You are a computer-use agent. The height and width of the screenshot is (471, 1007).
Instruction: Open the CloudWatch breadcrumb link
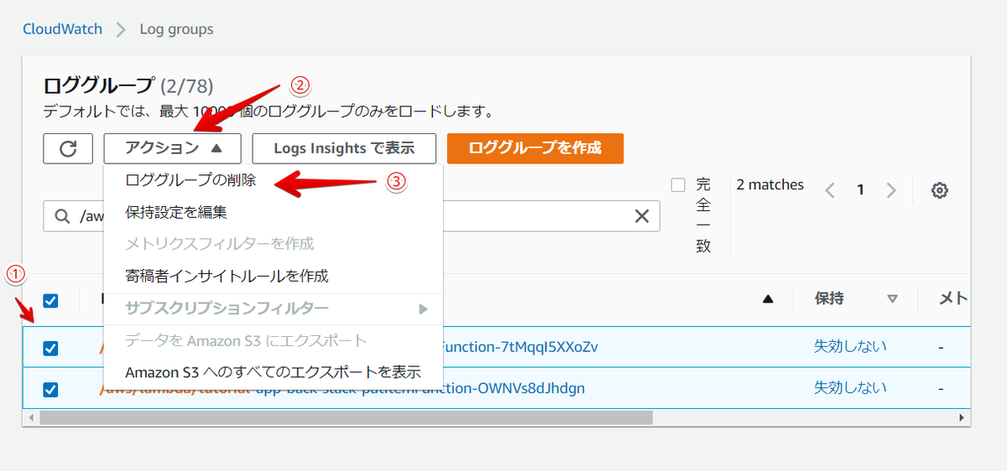pyautogui.click(x=62, y=29)
